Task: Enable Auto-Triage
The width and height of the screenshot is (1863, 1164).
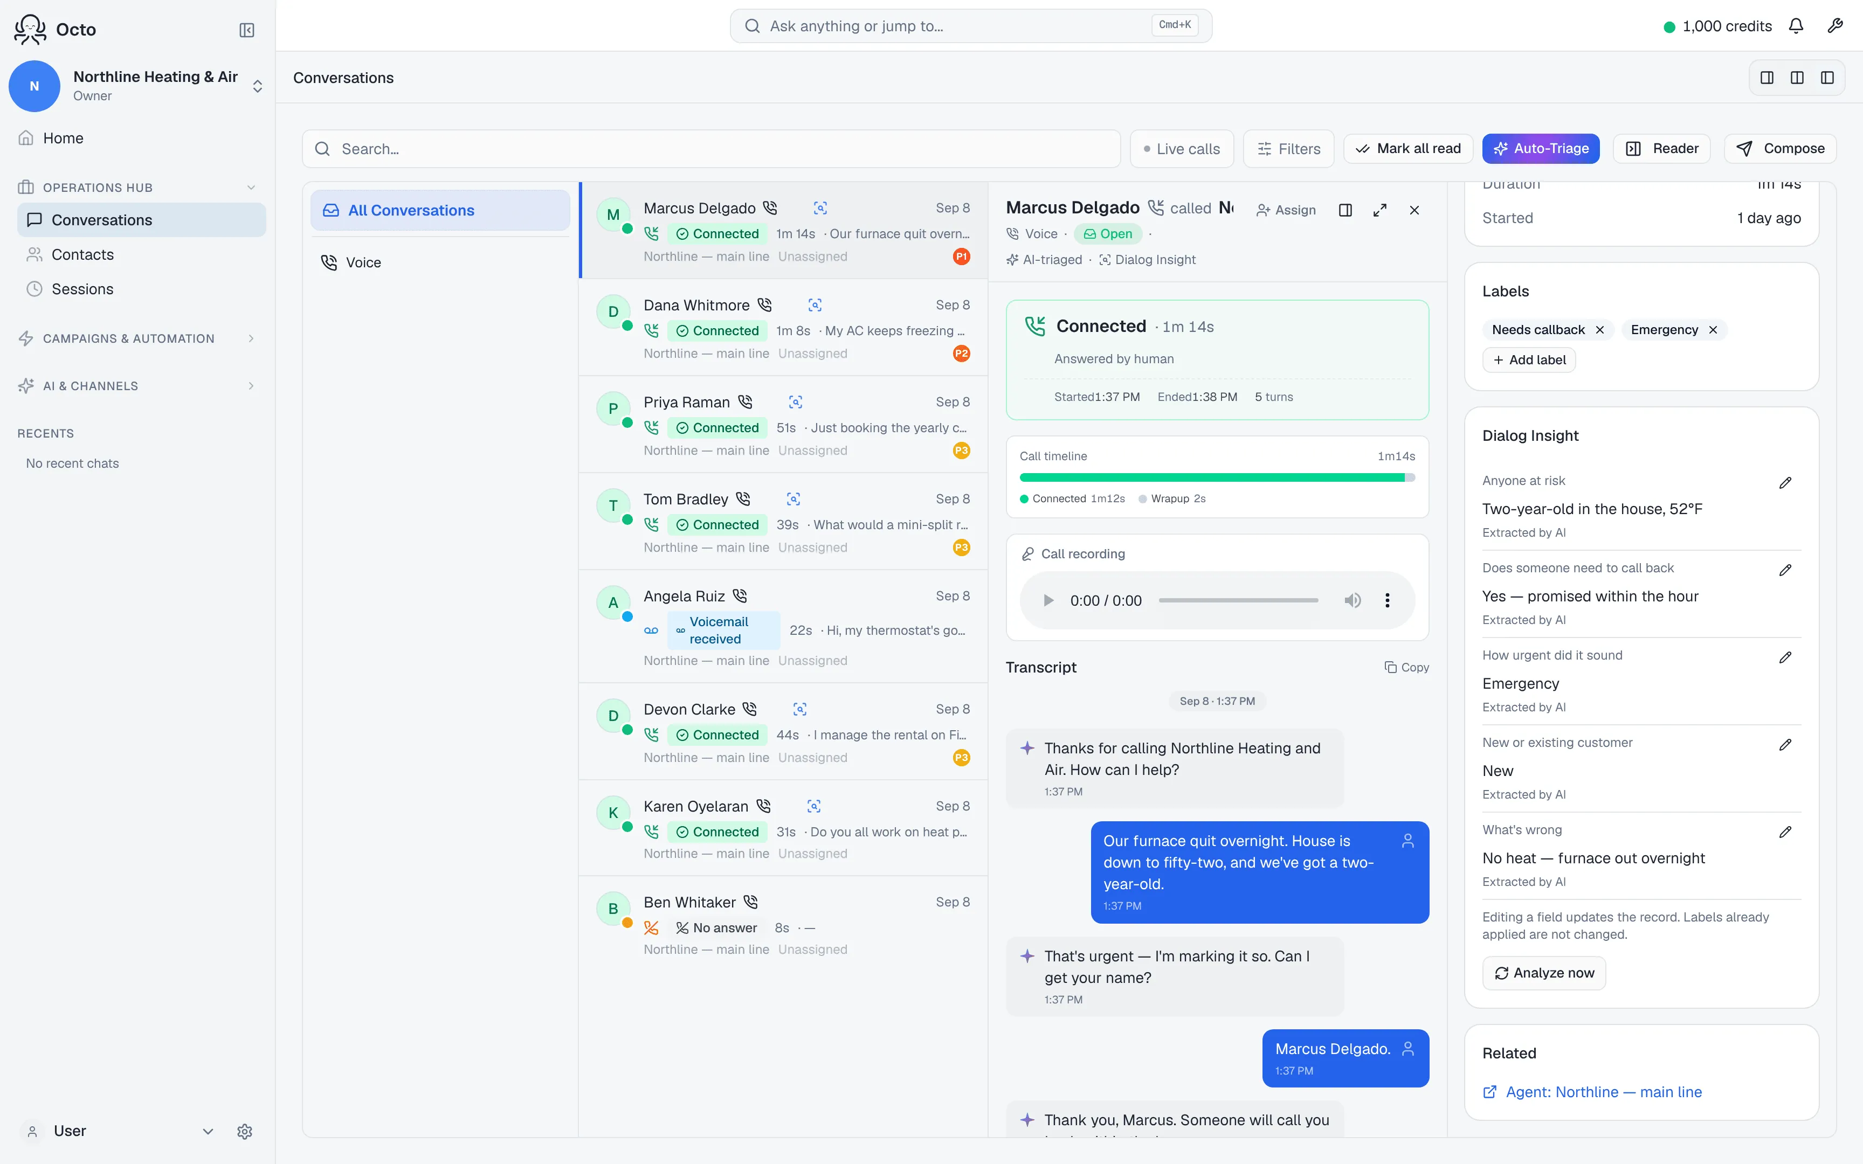Action: pos(1541,149)
